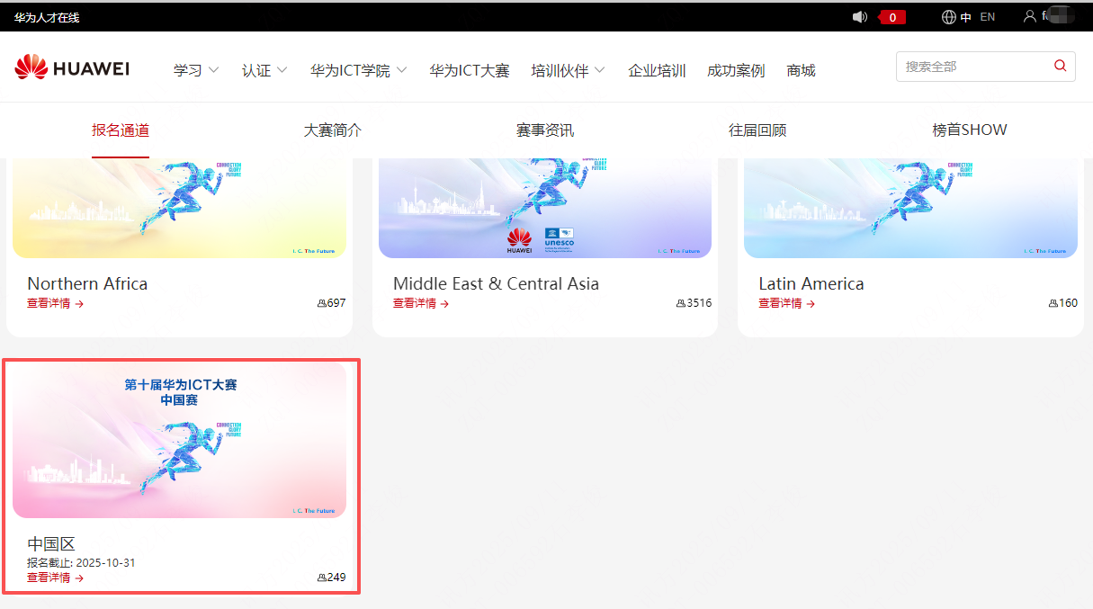This screenshot has height=609, width=1093.
Task: Switch language to EN
Action: [987, 15]
